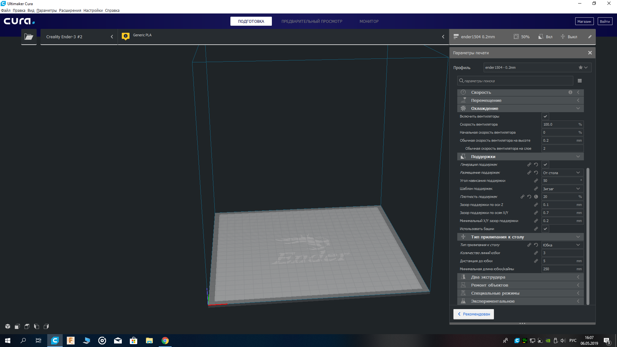Expand the Два экструдера section
This screenshot has width=617, height=347.
[520, 277]
